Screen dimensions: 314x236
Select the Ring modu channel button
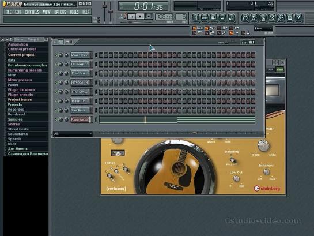click(x=80, y=119)
